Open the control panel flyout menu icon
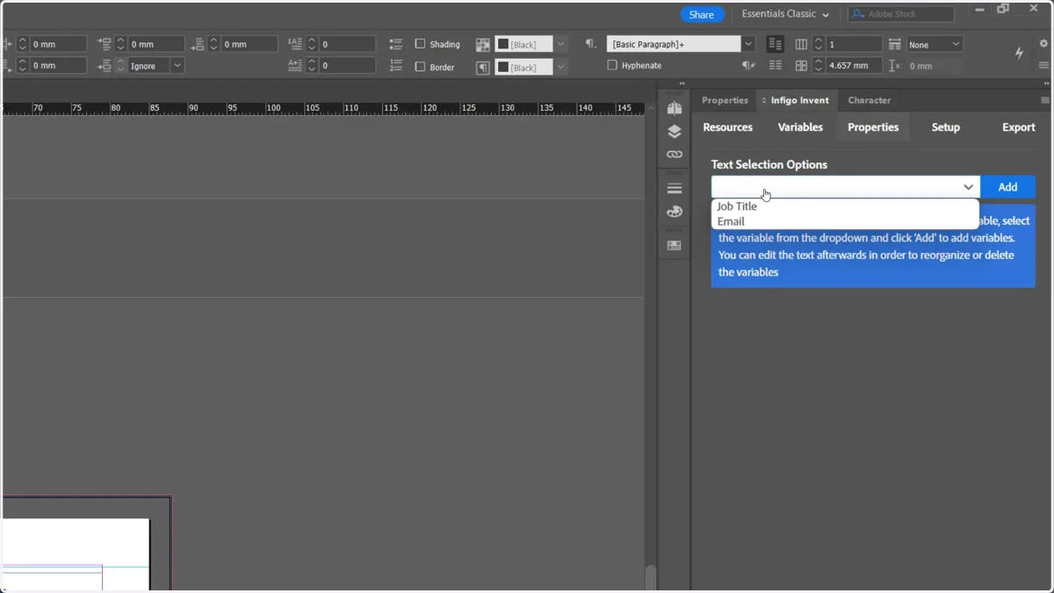The height and width of the screenshot is (593, 1054). click(1043, 66)
